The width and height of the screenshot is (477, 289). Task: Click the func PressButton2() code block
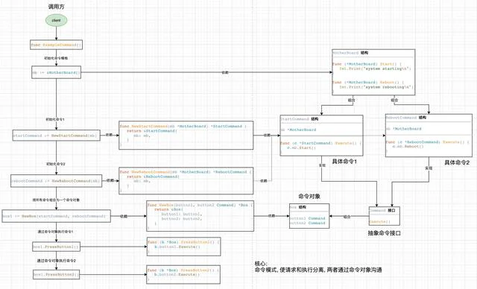[x=183, y=275]
